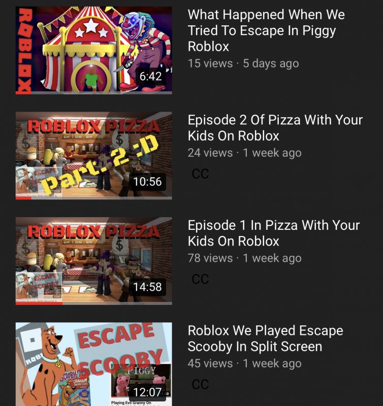Click the 14:58 duration badge
Viewport: 383px width, 406px height.
pos(147,287)
